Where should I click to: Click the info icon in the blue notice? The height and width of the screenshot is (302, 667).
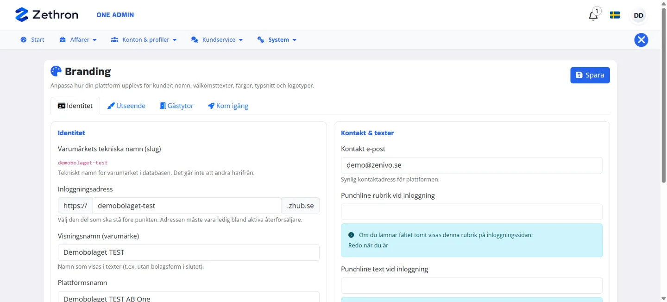pos(351,235)
